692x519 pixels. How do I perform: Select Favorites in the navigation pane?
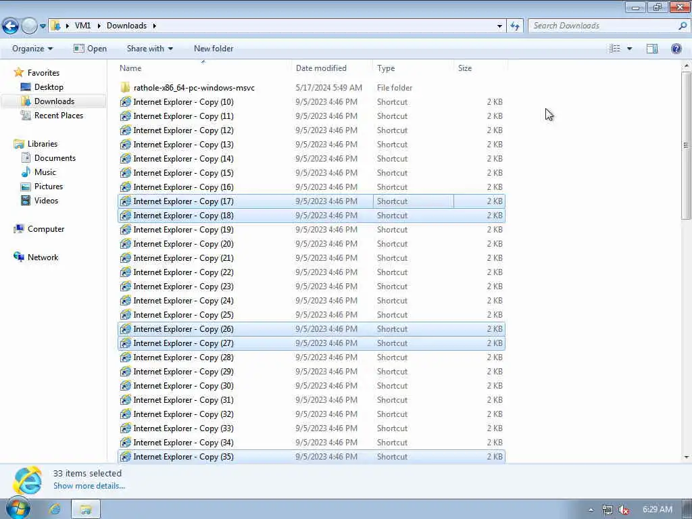(43, 73)
